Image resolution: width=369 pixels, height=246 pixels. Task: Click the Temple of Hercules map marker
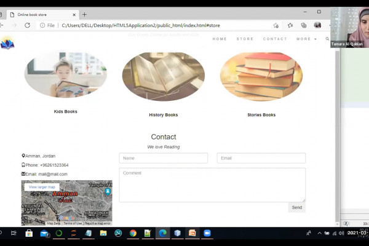point(108,191)
